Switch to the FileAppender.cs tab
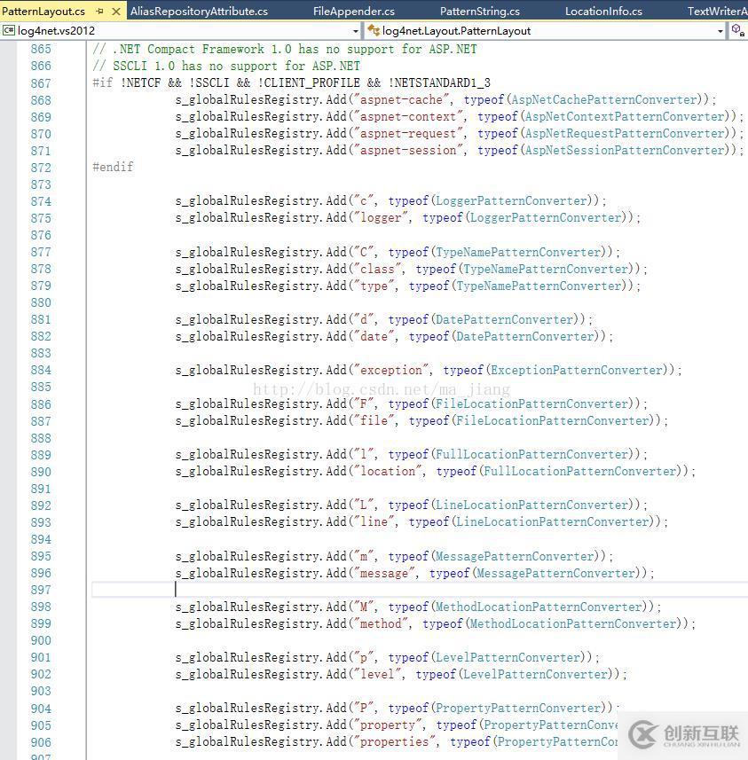This screenshot has width=748, height=760. coord(352,12)
